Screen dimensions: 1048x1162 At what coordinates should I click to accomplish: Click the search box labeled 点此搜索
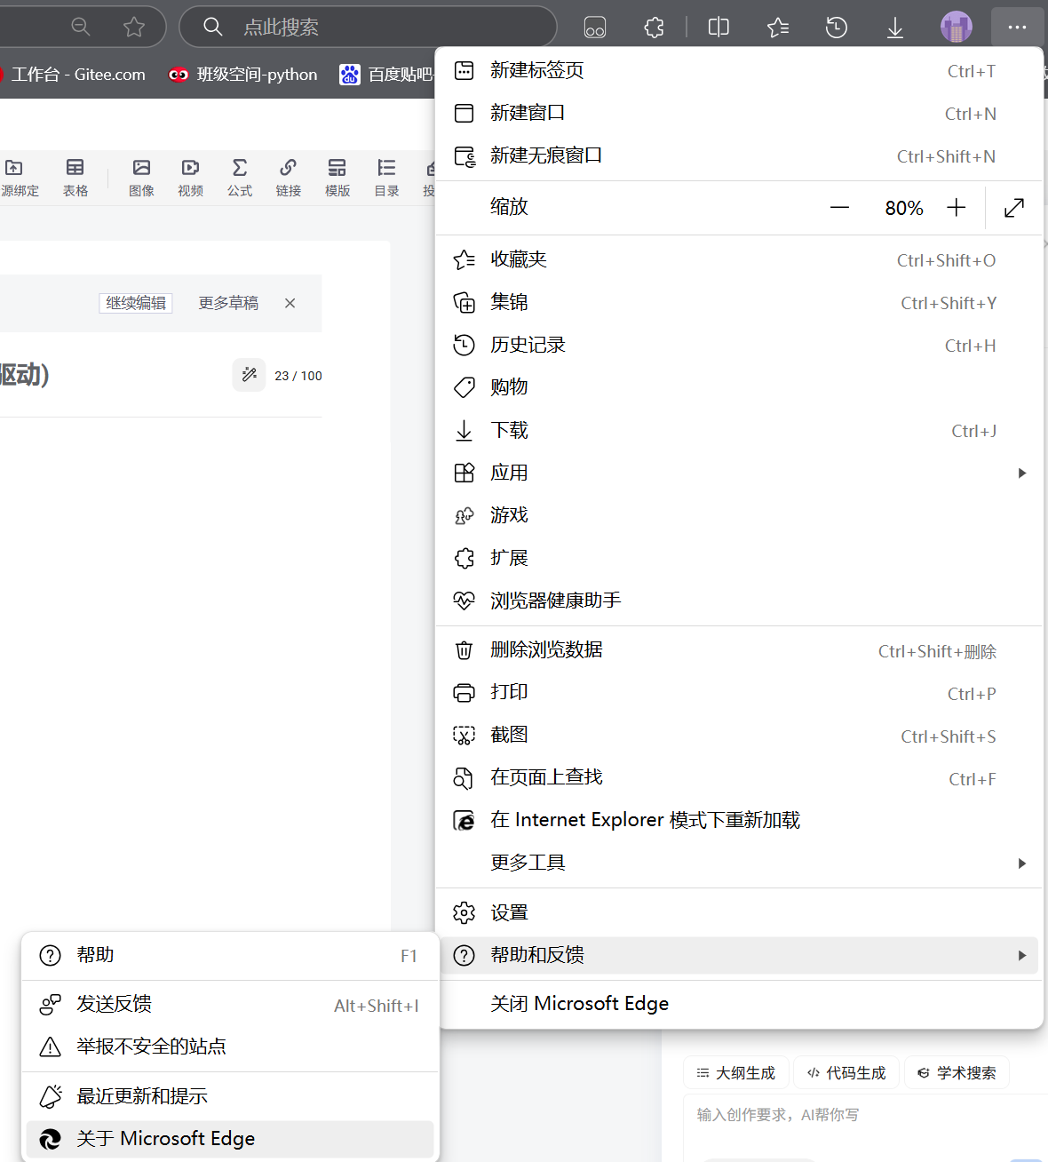[368, 27]
